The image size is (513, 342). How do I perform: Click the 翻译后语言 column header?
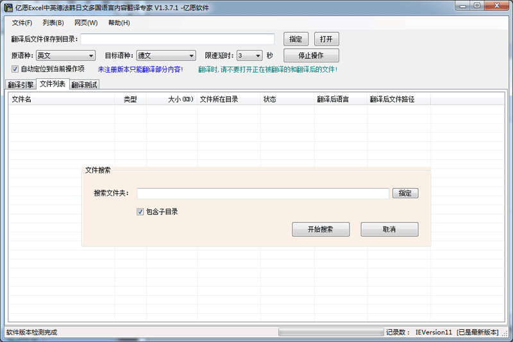pos(341,99)
